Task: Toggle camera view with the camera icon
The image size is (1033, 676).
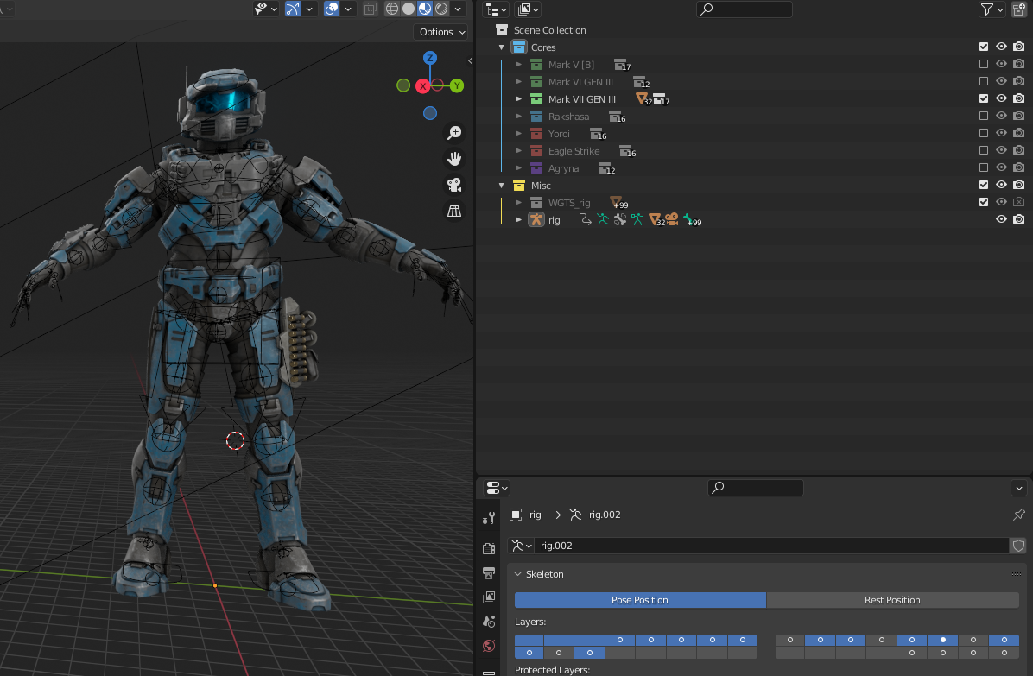Action: click(453, 185)
